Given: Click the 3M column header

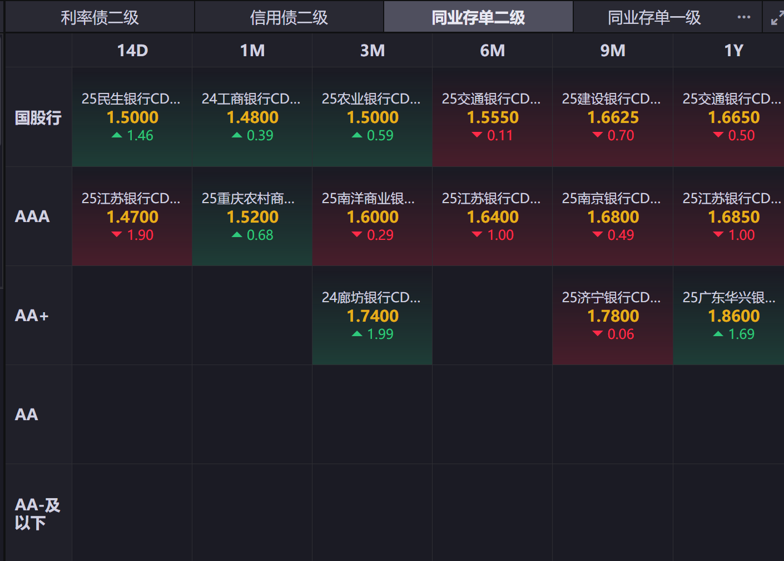Looking at the screenshot, I should [x=373, y=51].
